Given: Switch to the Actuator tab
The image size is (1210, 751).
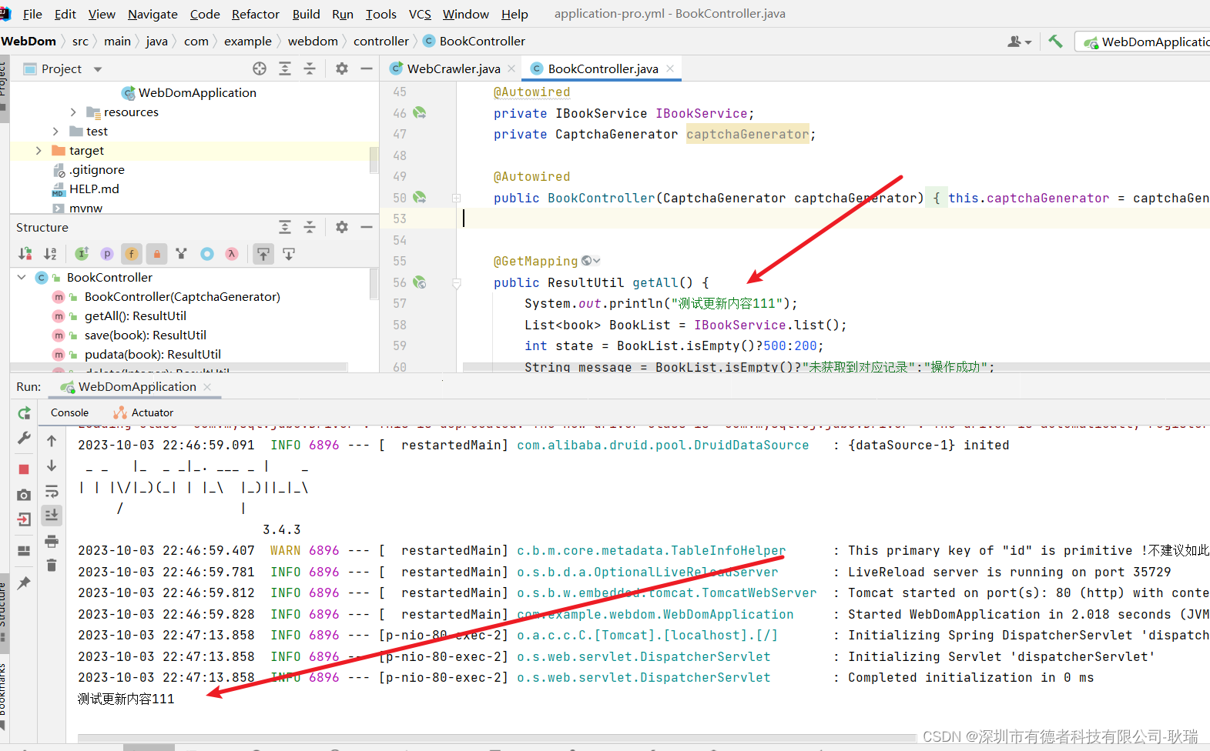Looking at the screenshot, I should pyautogui.click(x=144, y=413).
